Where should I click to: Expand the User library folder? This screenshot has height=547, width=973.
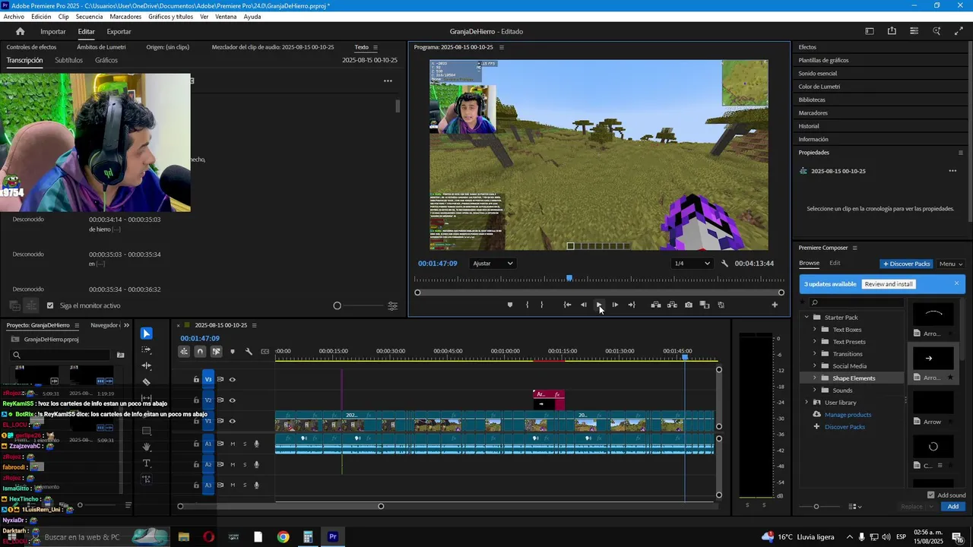(807, 402)
